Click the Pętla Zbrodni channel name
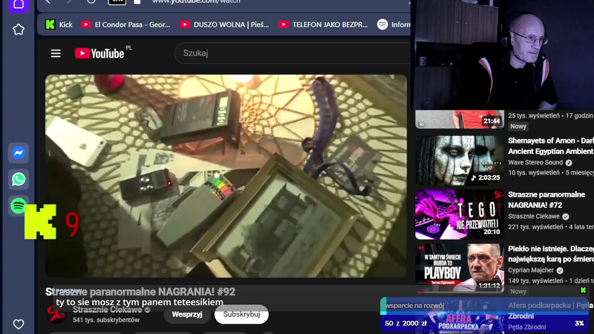Viewport: 594px width, 334px height. (527, 327)
